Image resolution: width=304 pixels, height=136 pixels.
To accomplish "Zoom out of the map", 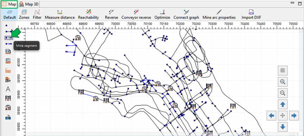I will (x=283, y=93).
